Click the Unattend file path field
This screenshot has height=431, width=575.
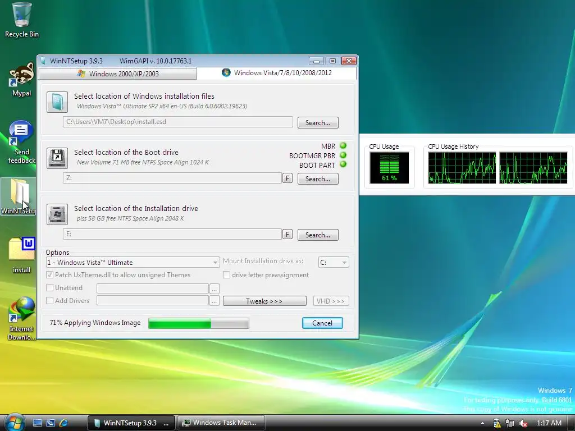153,288
